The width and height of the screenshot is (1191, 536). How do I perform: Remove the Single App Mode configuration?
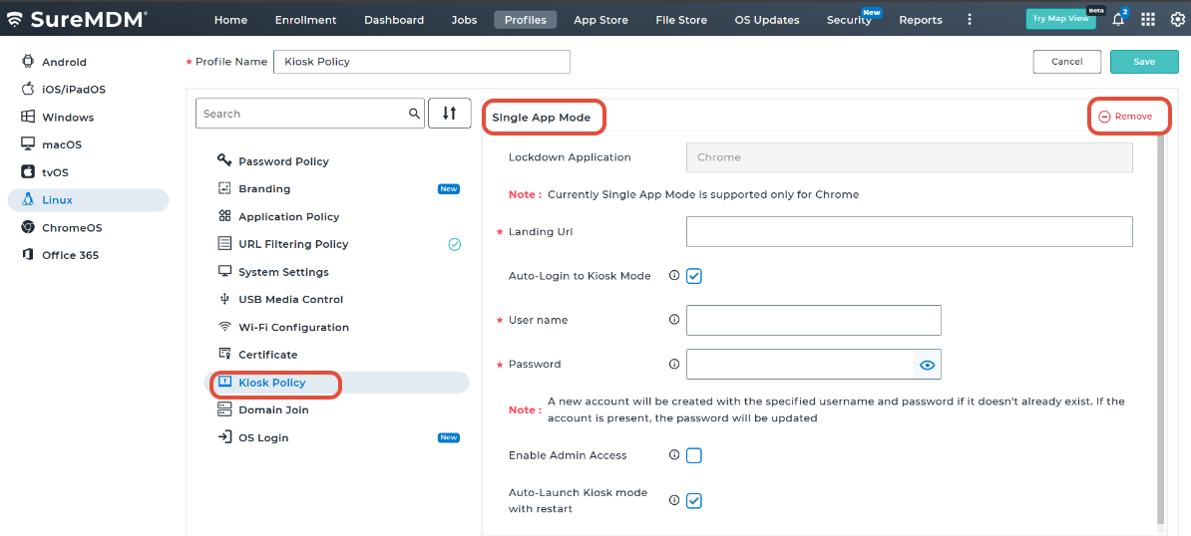pos(1126,117)
